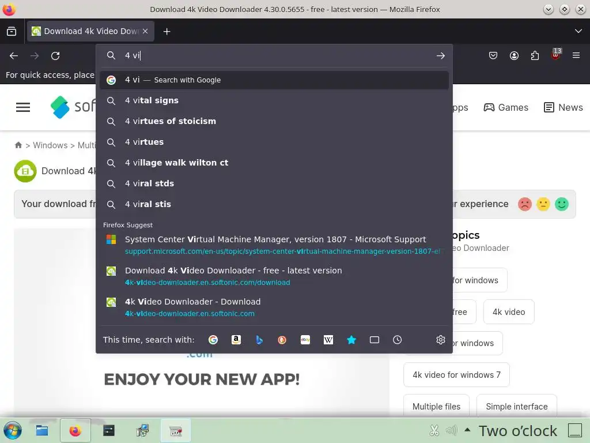The image size is (590, 443).
Task: Click the forward navigation arrow
Action: [35, 56]
